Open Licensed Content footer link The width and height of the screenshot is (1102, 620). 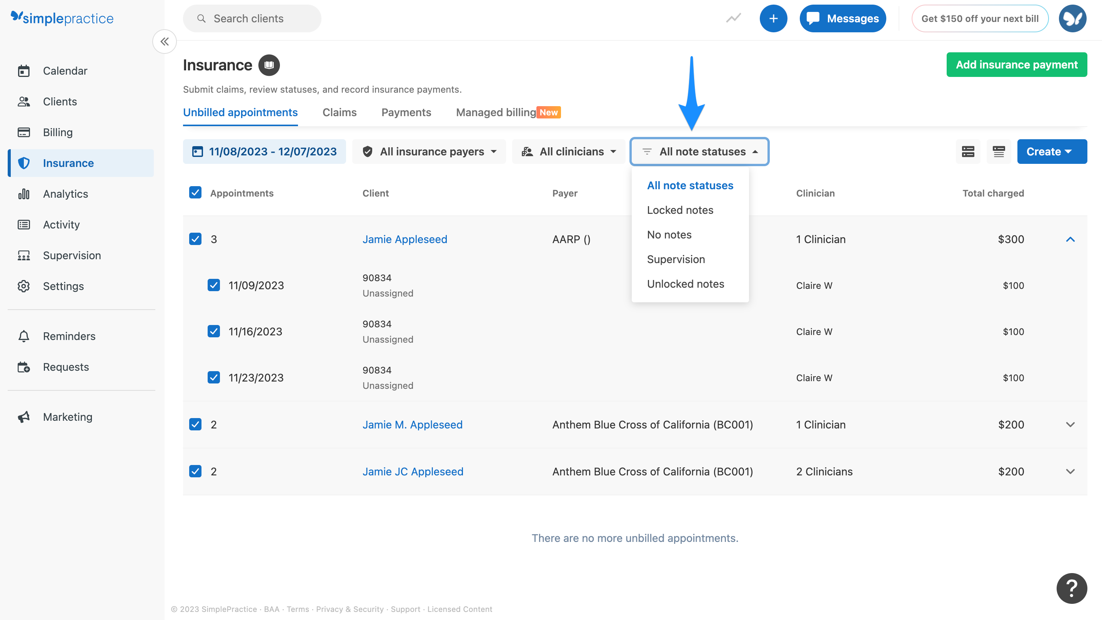[x=460, y=609]
